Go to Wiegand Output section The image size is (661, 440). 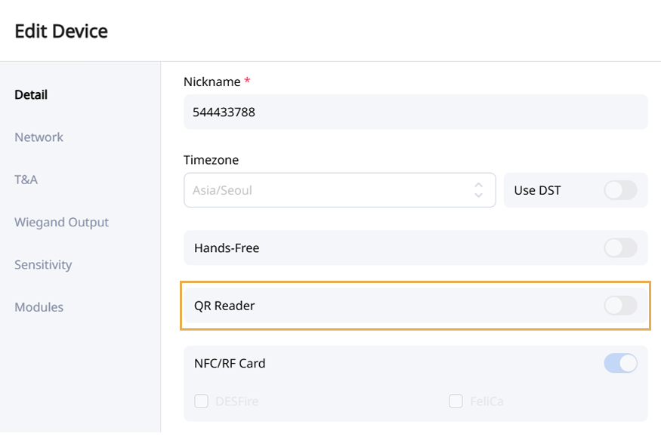point(61,223)
